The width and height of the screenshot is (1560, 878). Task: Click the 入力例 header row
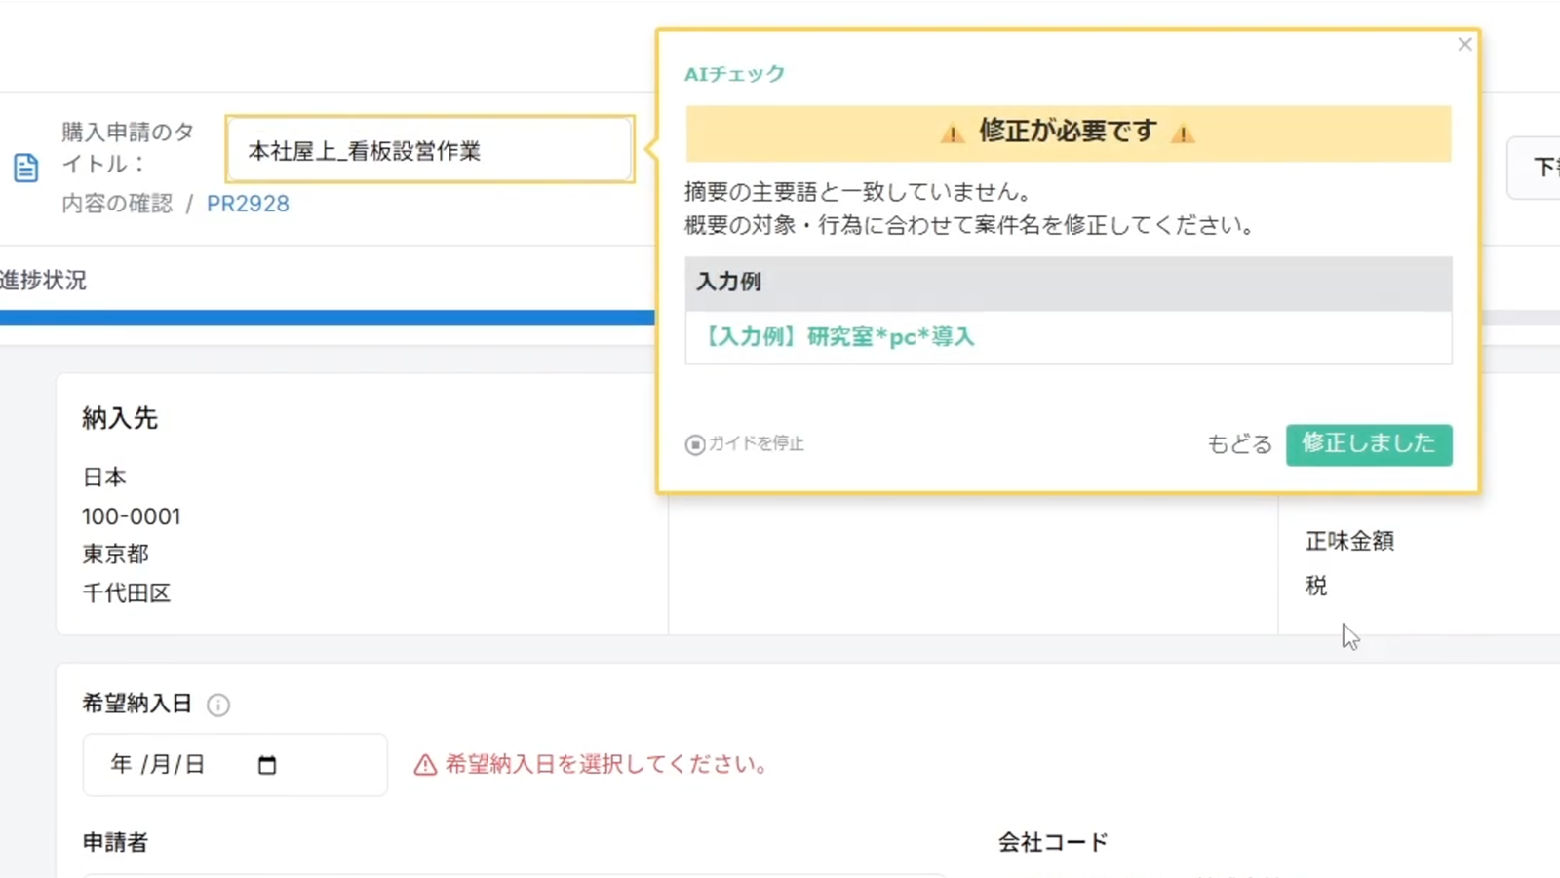(1069, 284)
